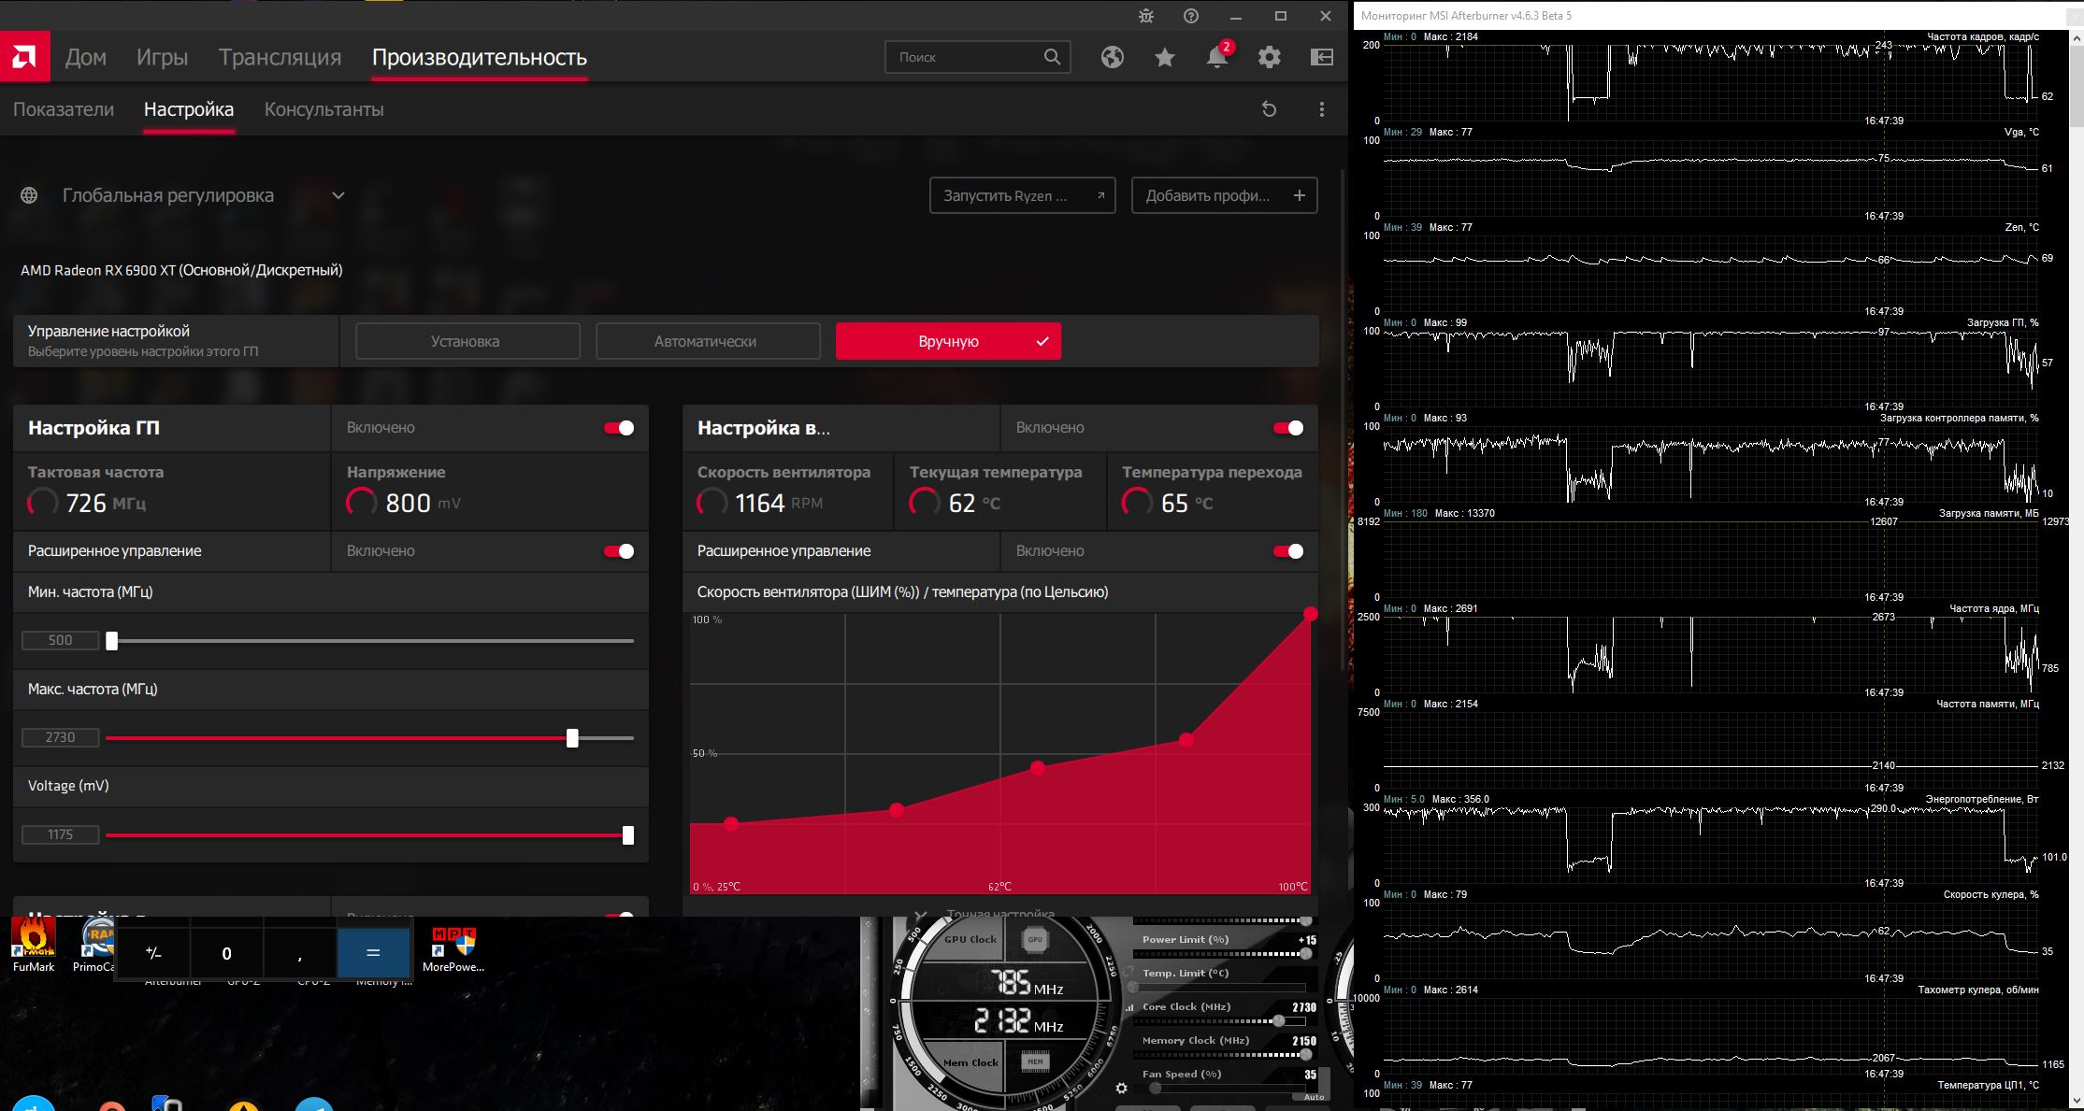The image size is (2084, 1111).
Task: Disable the Настройка ГП toggle
Action: click(619, 428)
